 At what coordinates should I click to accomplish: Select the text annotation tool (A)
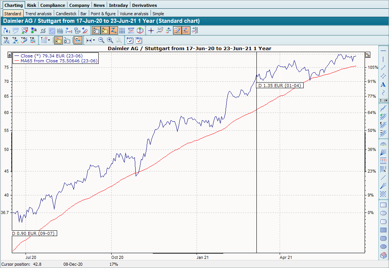383,84
